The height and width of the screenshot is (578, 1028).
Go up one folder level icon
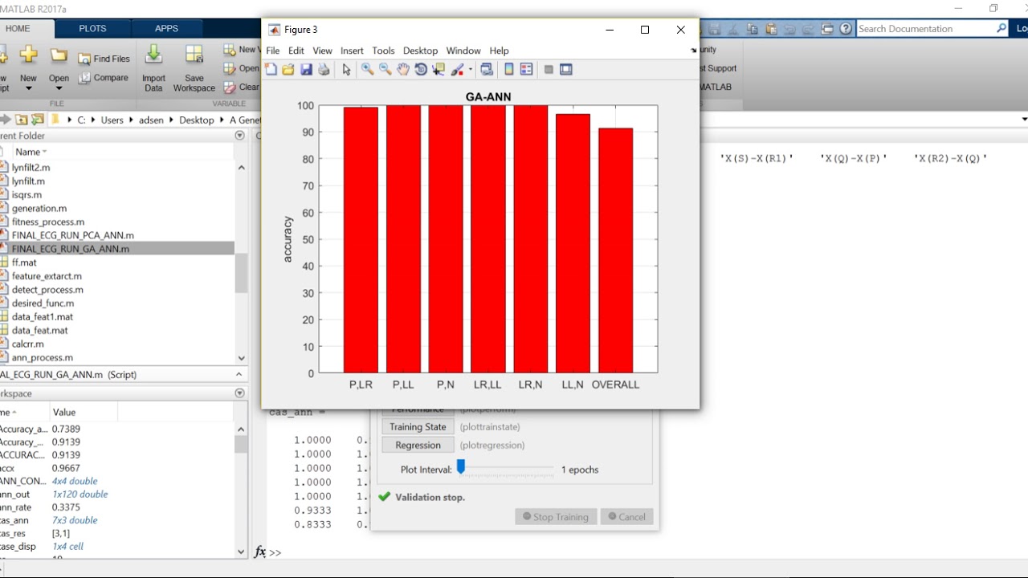(22, 120)
